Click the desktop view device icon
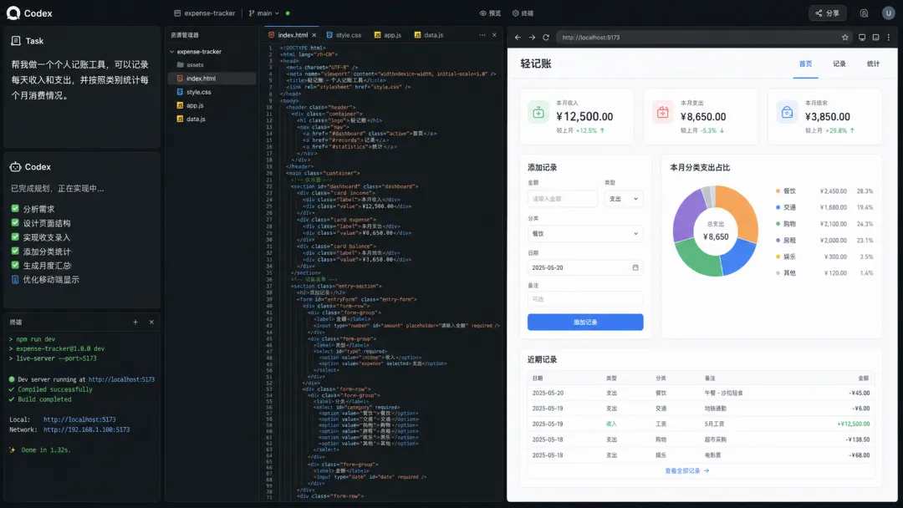 click(862, 38)
